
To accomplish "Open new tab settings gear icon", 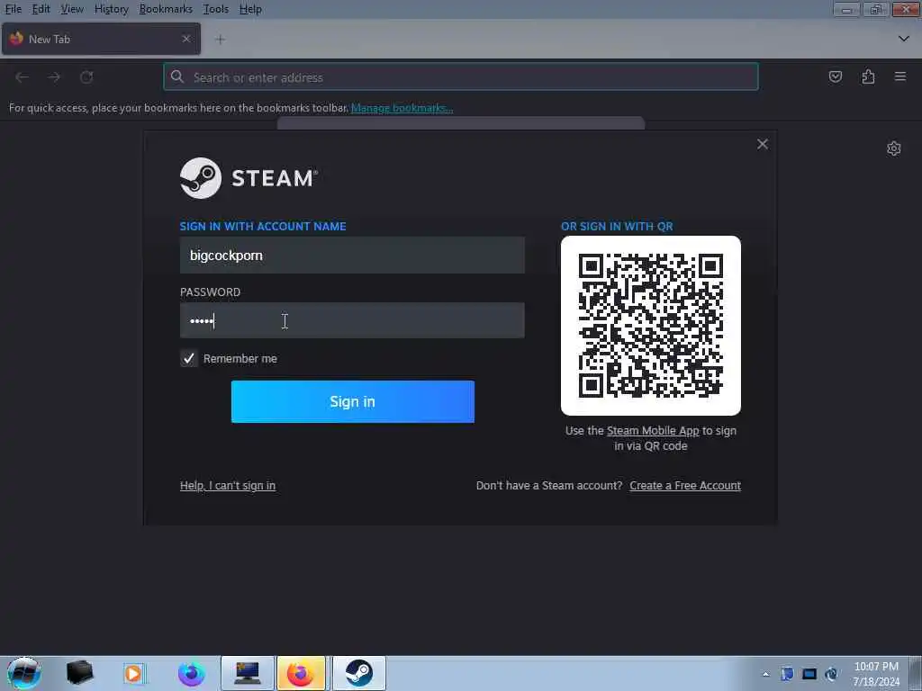I will point(894,148).
